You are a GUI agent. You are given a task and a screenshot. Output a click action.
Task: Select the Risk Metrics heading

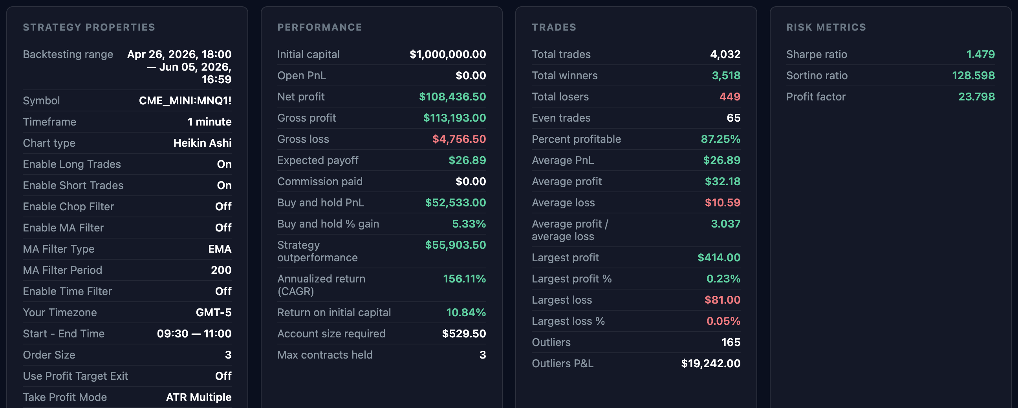[x=826, y=27]
